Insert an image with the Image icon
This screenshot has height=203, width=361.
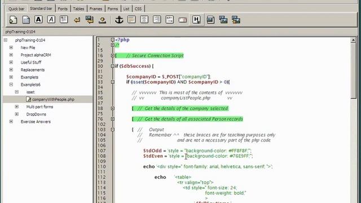click(210, 20)
